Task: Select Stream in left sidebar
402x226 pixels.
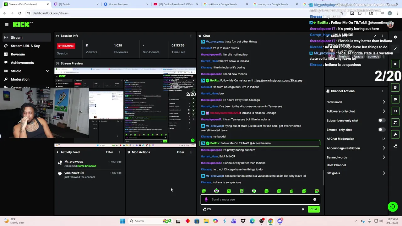Action: coord(26,37)
